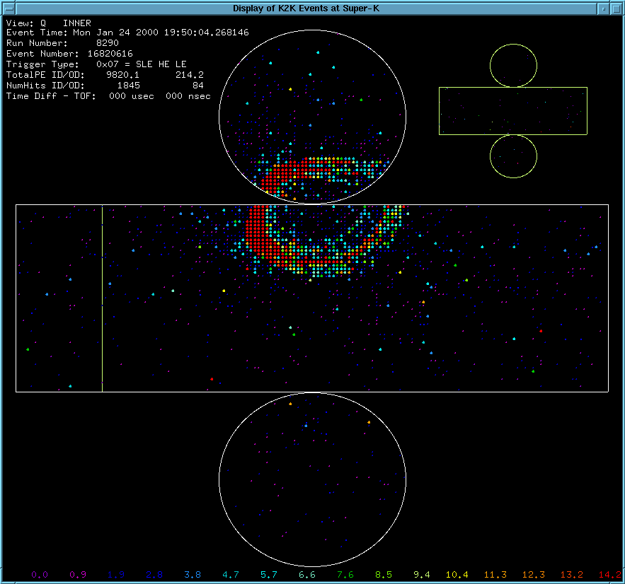625x584 pixels.
Task: Open the window menu button in title bar
Action: coord(8,8)
